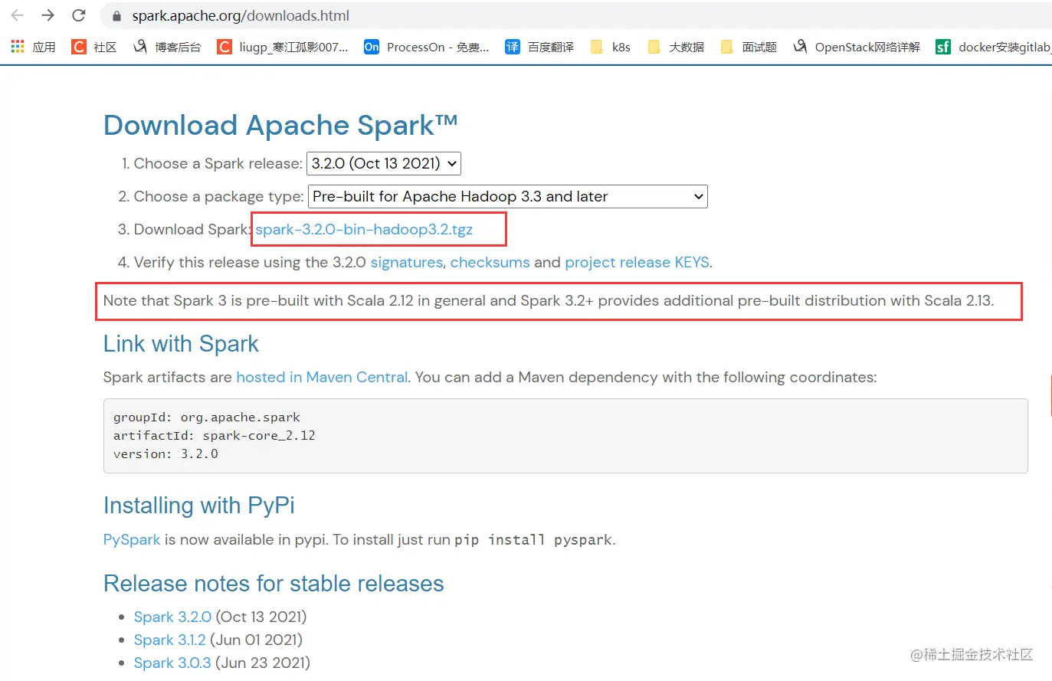The width and height of the screenshot is (1052, 681).
Task: Open the k8s bookmark folder
Action: click(610, 47)
